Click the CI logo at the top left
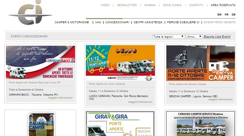This screenshot has height=136, width=244. (x=30, y=12)
